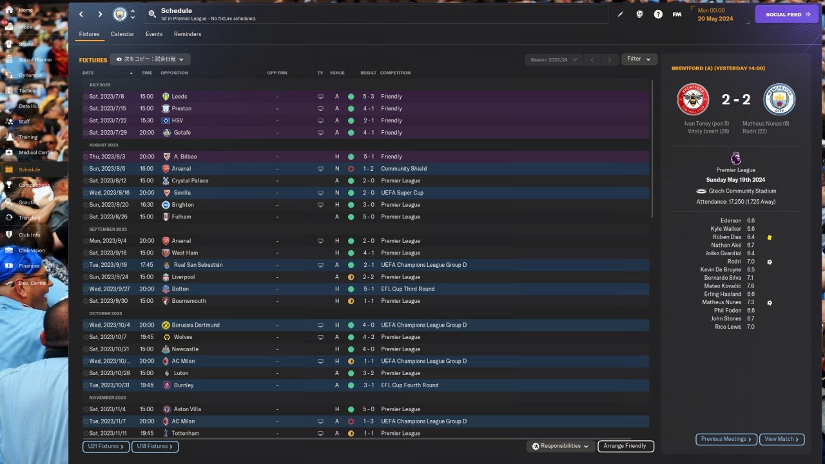Tick the check circle for Crystal Palace fixture
This screenshot has height=464, width=825.
(86, 180)
